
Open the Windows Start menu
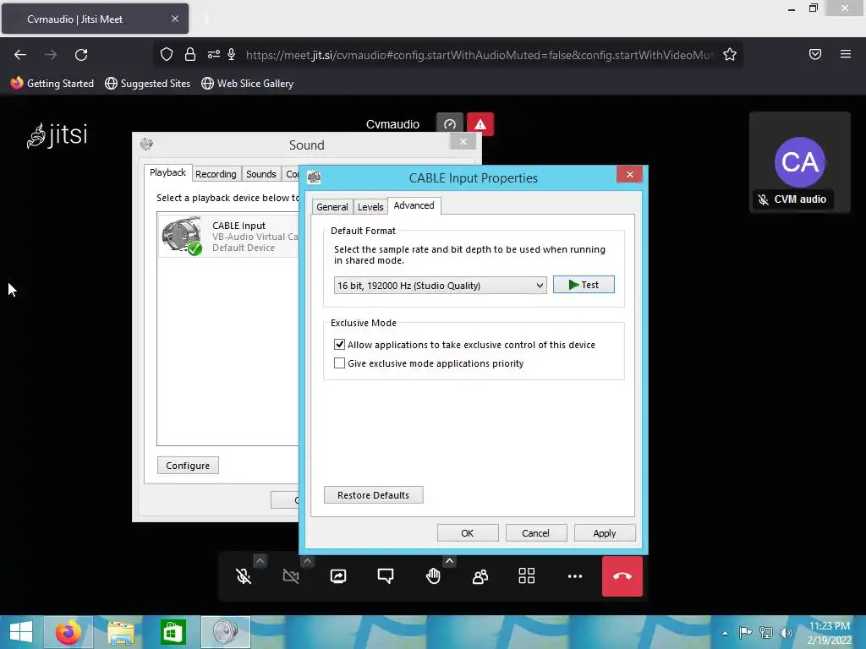coord(21,632)
